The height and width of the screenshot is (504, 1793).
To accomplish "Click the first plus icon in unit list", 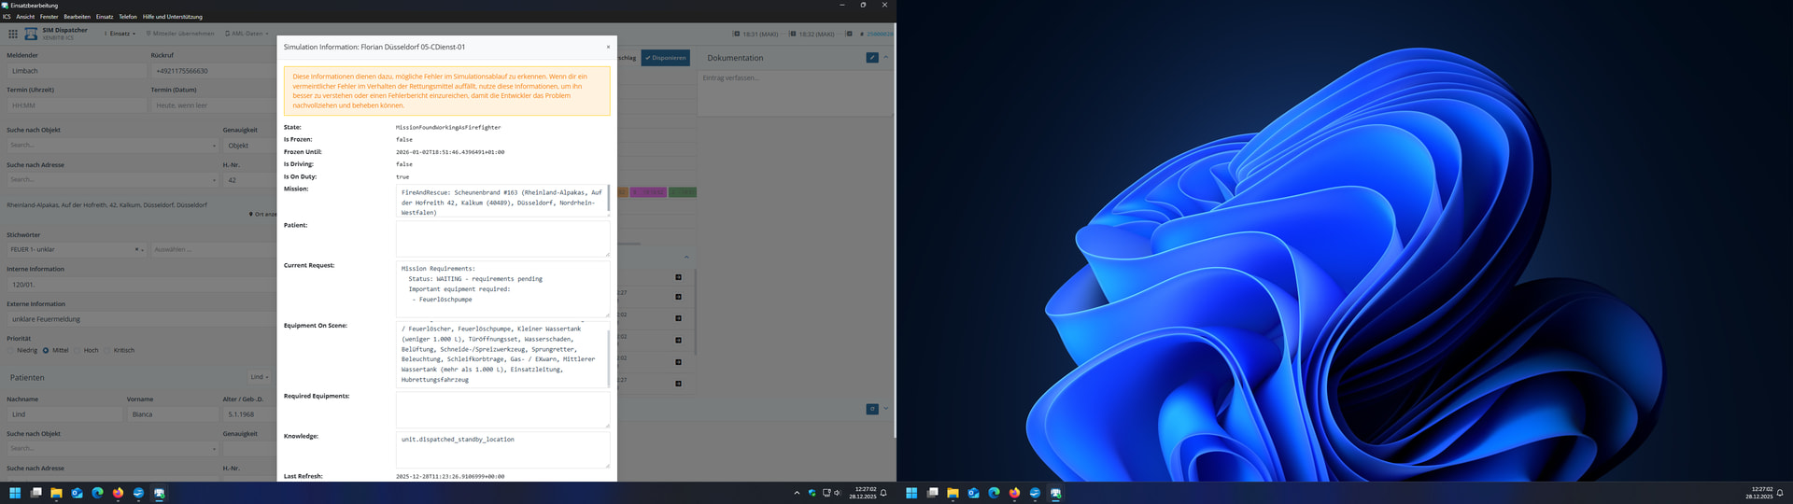I will [678, 277].
